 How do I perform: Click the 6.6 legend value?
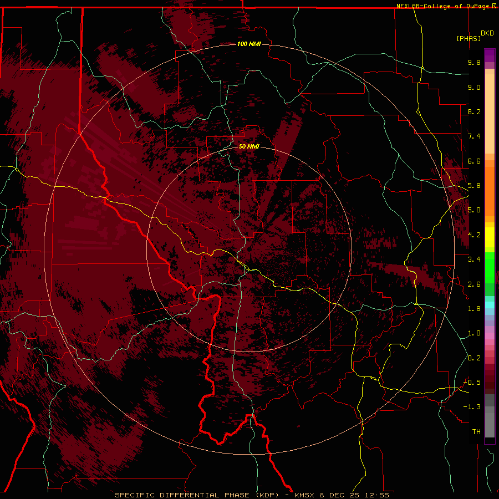pos(474,161)
